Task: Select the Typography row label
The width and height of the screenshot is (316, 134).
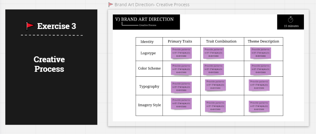Action: pyautogui.click(x=149, y=86)
